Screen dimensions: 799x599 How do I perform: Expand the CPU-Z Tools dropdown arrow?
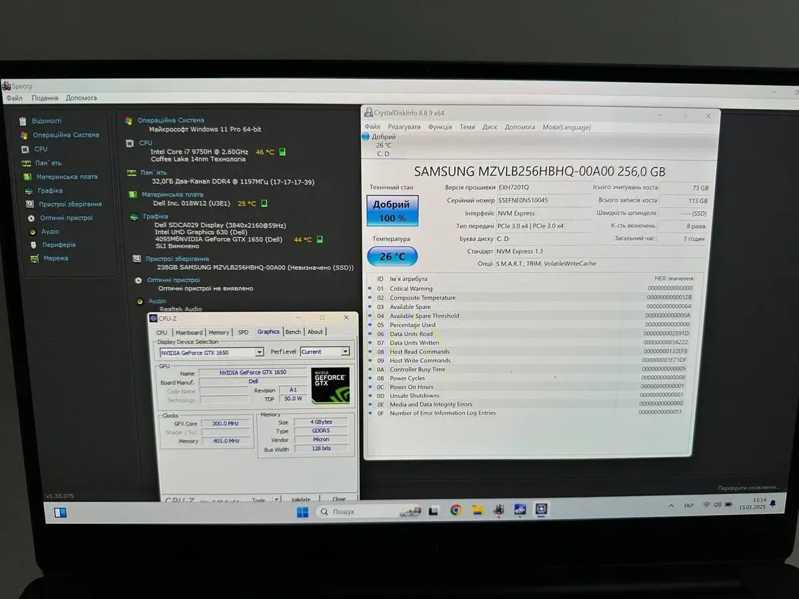coord(276,499)
